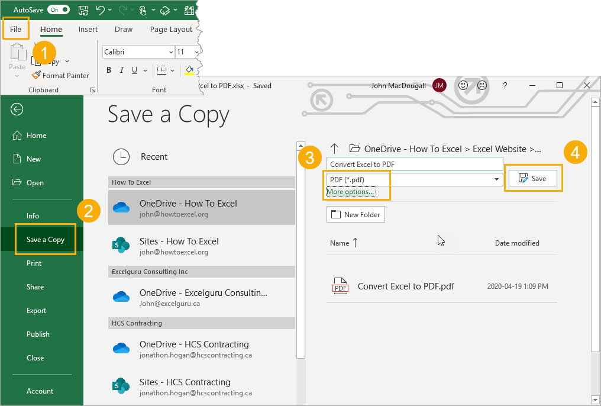Switch to the Insert ribbon tab
This screenshot has height=406, width=601.
[88, 29]
